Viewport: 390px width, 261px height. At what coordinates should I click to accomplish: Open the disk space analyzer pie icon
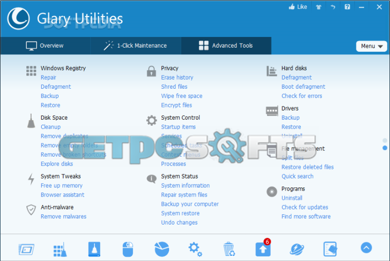(162, 249)
